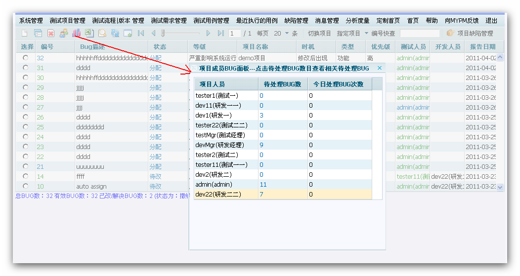The height and width of the screenshot is (276, 520).
Task: Open the project member BUG panel chart icon
Action: click(77, 33)
